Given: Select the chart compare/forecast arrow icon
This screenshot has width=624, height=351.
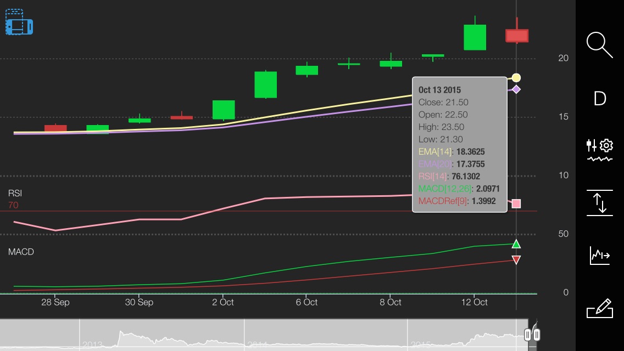Looking at the screenshot, I should (599, 255).
